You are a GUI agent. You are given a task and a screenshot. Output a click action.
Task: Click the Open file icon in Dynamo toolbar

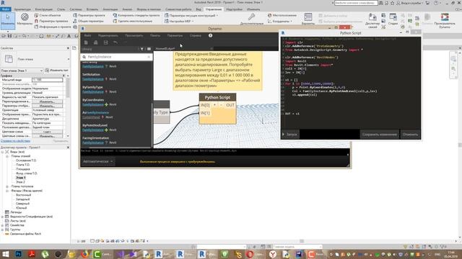click(x=95, y=42)
